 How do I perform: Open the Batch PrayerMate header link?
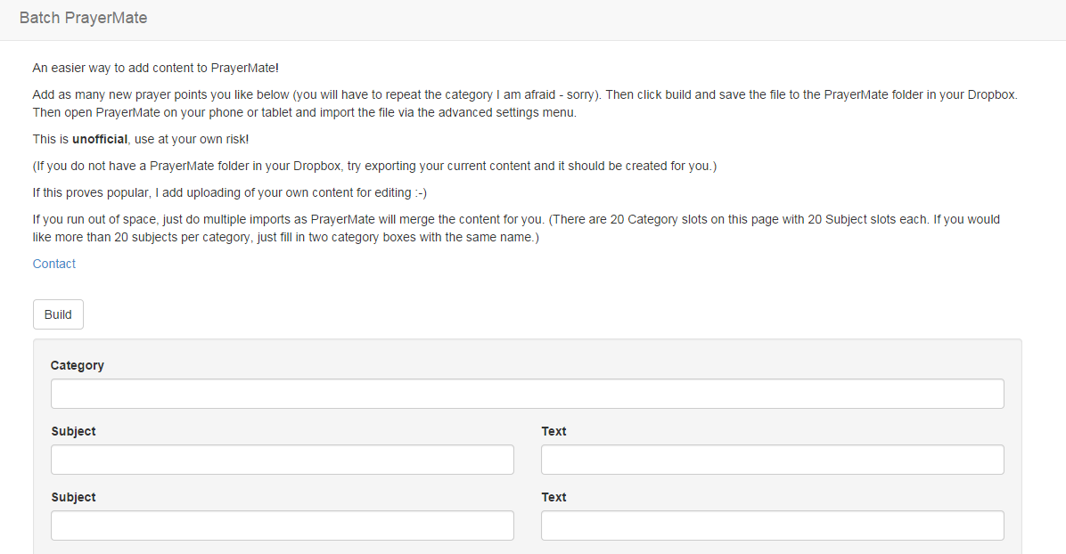[x=83, y=19]
